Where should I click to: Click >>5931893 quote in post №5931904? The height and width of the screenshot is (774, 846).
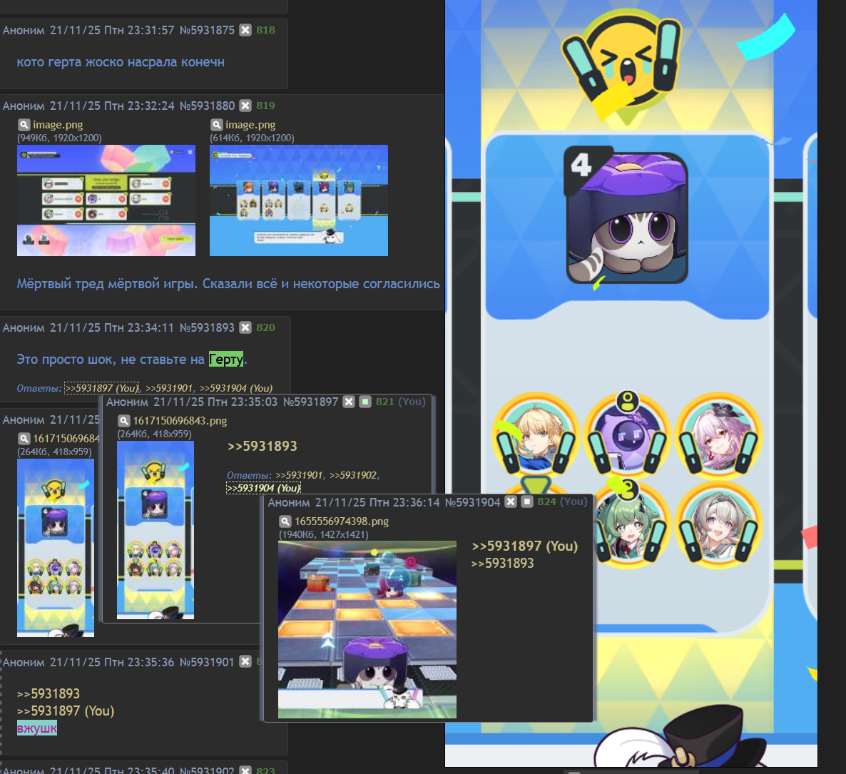click(x=502, y=564)
